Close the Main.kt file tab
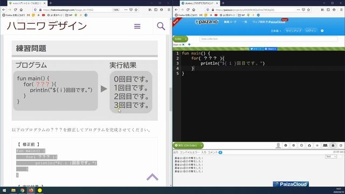 183,44
